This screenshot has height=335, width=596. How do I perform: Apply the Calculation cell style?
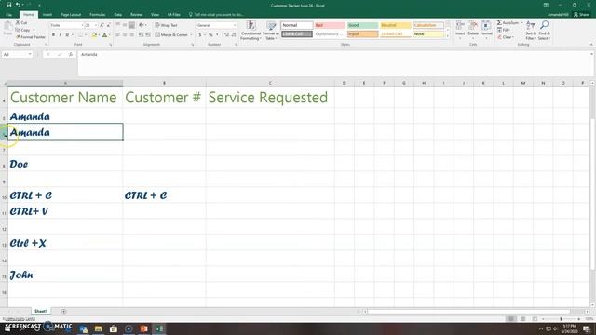pos(428,25)
